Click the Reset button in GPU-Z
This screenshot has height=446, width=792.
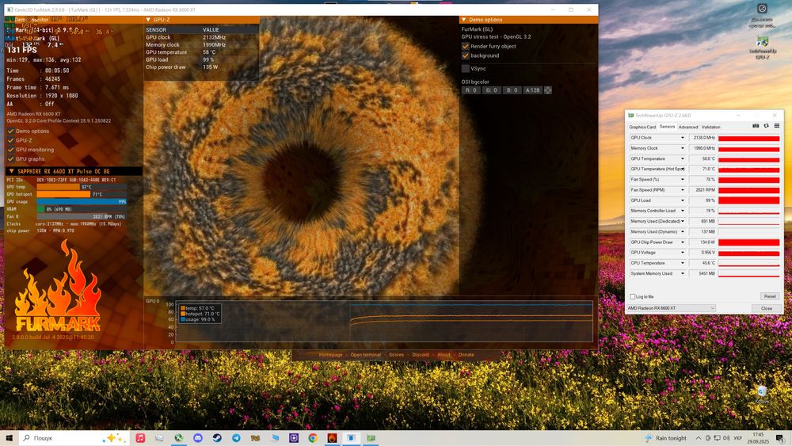coord(770,296)
